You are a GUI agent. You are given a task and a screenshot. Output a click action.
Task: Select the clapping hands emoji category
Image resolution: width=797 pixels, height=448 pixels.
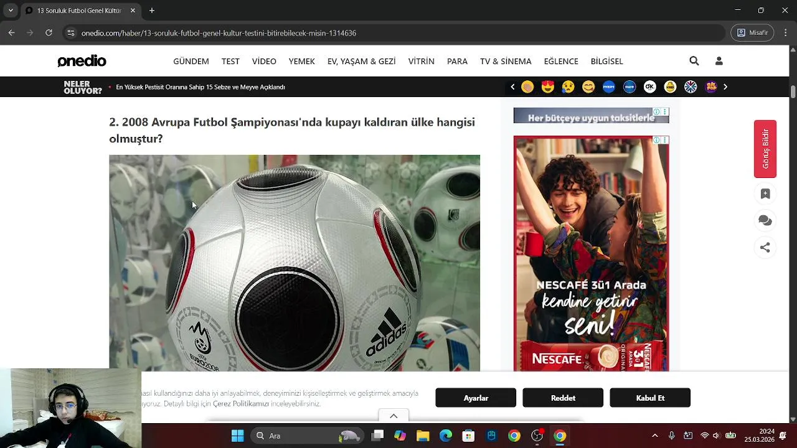coord(527,87)
